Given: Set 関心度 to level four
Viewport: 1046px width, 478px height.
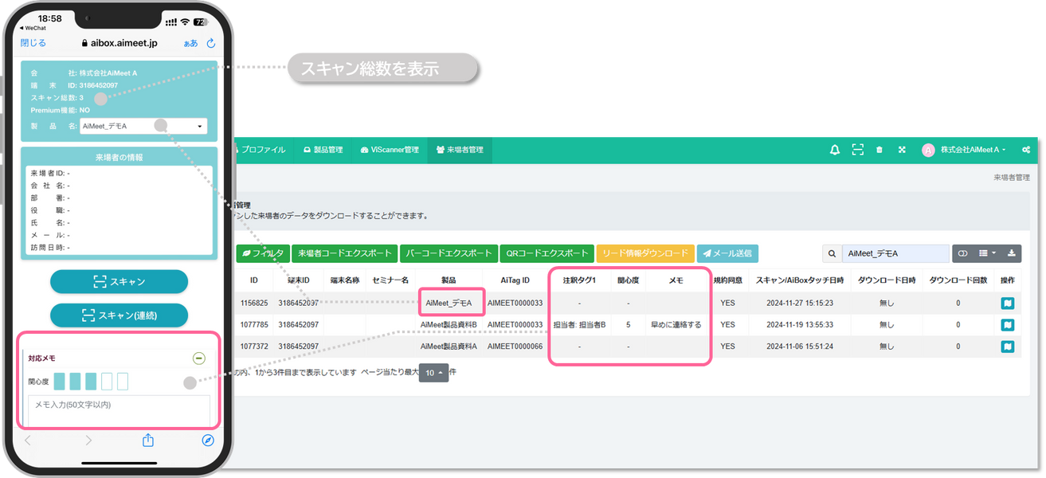Looking at the screenshot, I should pyautogui.click(x=107, y=381).
